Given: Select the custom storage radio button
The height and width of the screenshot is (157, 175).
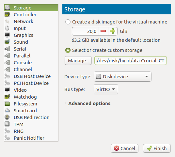Looking at the screenshot, I should pyautogui.click(x=68, y=50).
